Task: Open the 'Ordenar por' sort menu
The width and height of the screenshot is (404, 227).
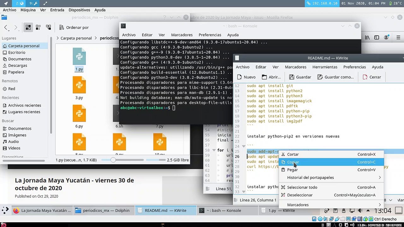Action: (x=74, y=27)
